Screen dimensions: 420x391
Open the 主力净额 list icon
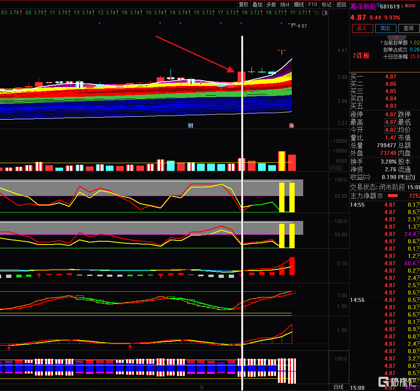point(380,196)
